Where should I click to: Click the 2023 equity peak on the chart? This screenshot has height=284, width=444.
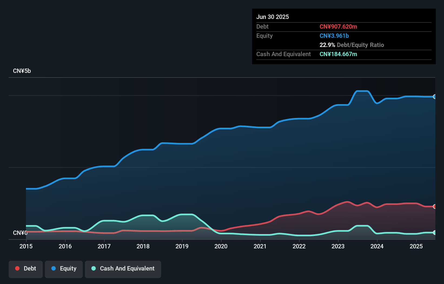[362, 91]
